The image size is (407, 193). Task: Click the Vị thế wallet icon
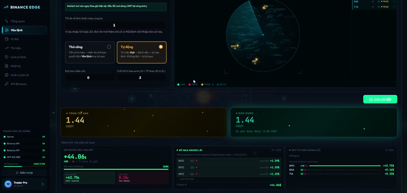pyautogui.click(x=7, y=39)
